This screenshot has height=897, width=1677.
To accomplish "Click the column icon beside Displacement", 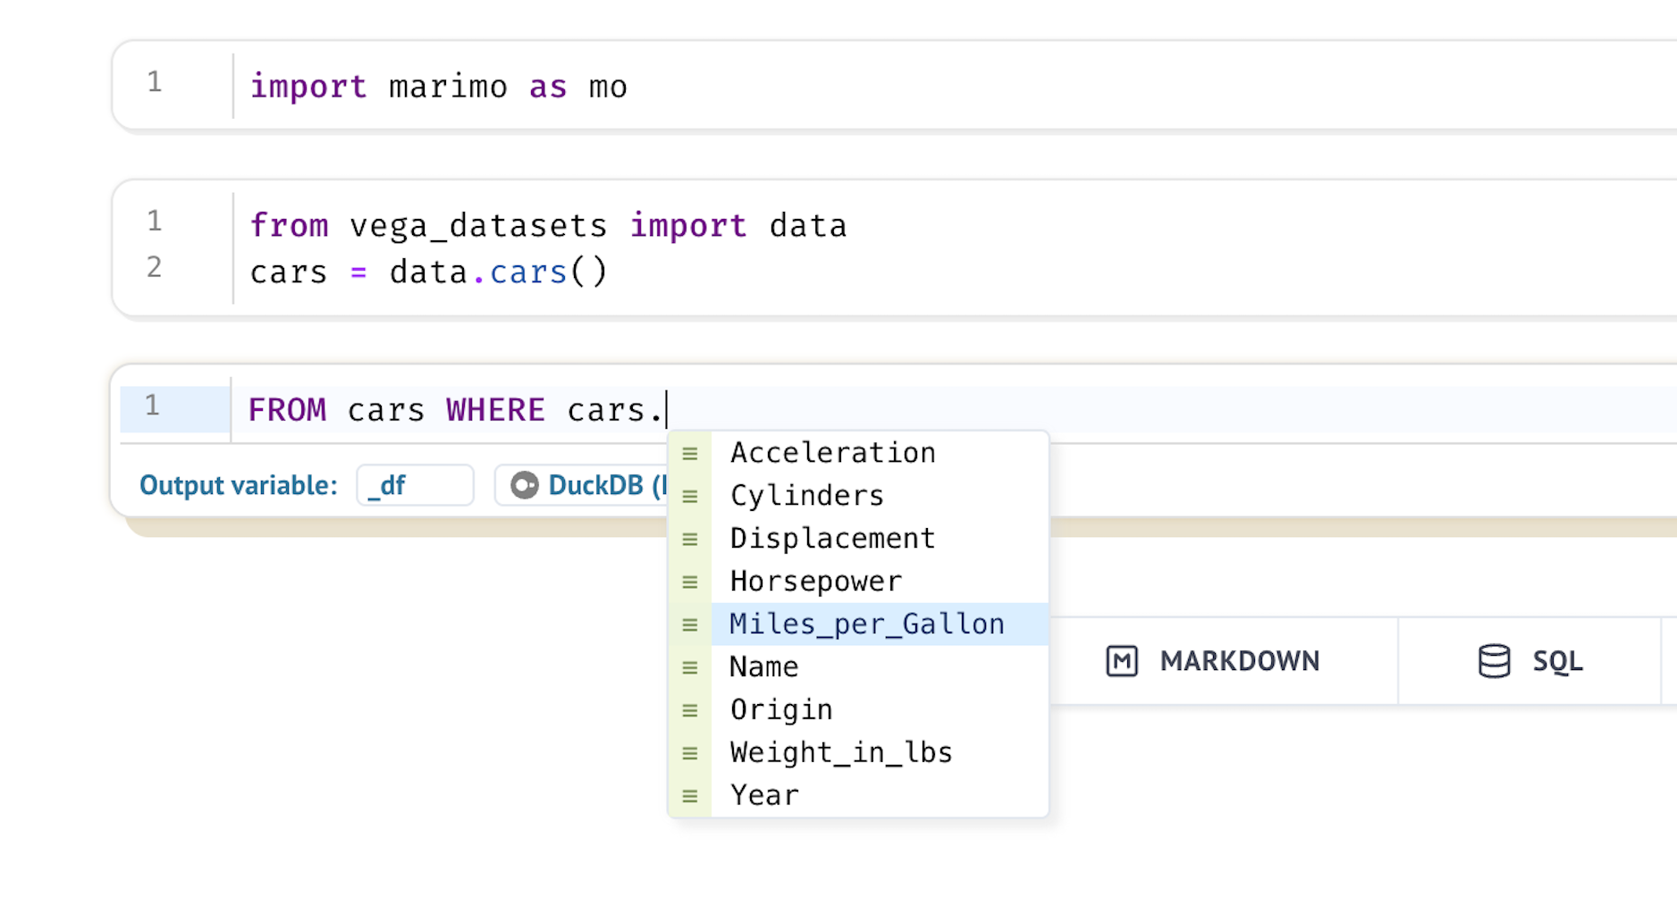I will click(x=690, y=540).
